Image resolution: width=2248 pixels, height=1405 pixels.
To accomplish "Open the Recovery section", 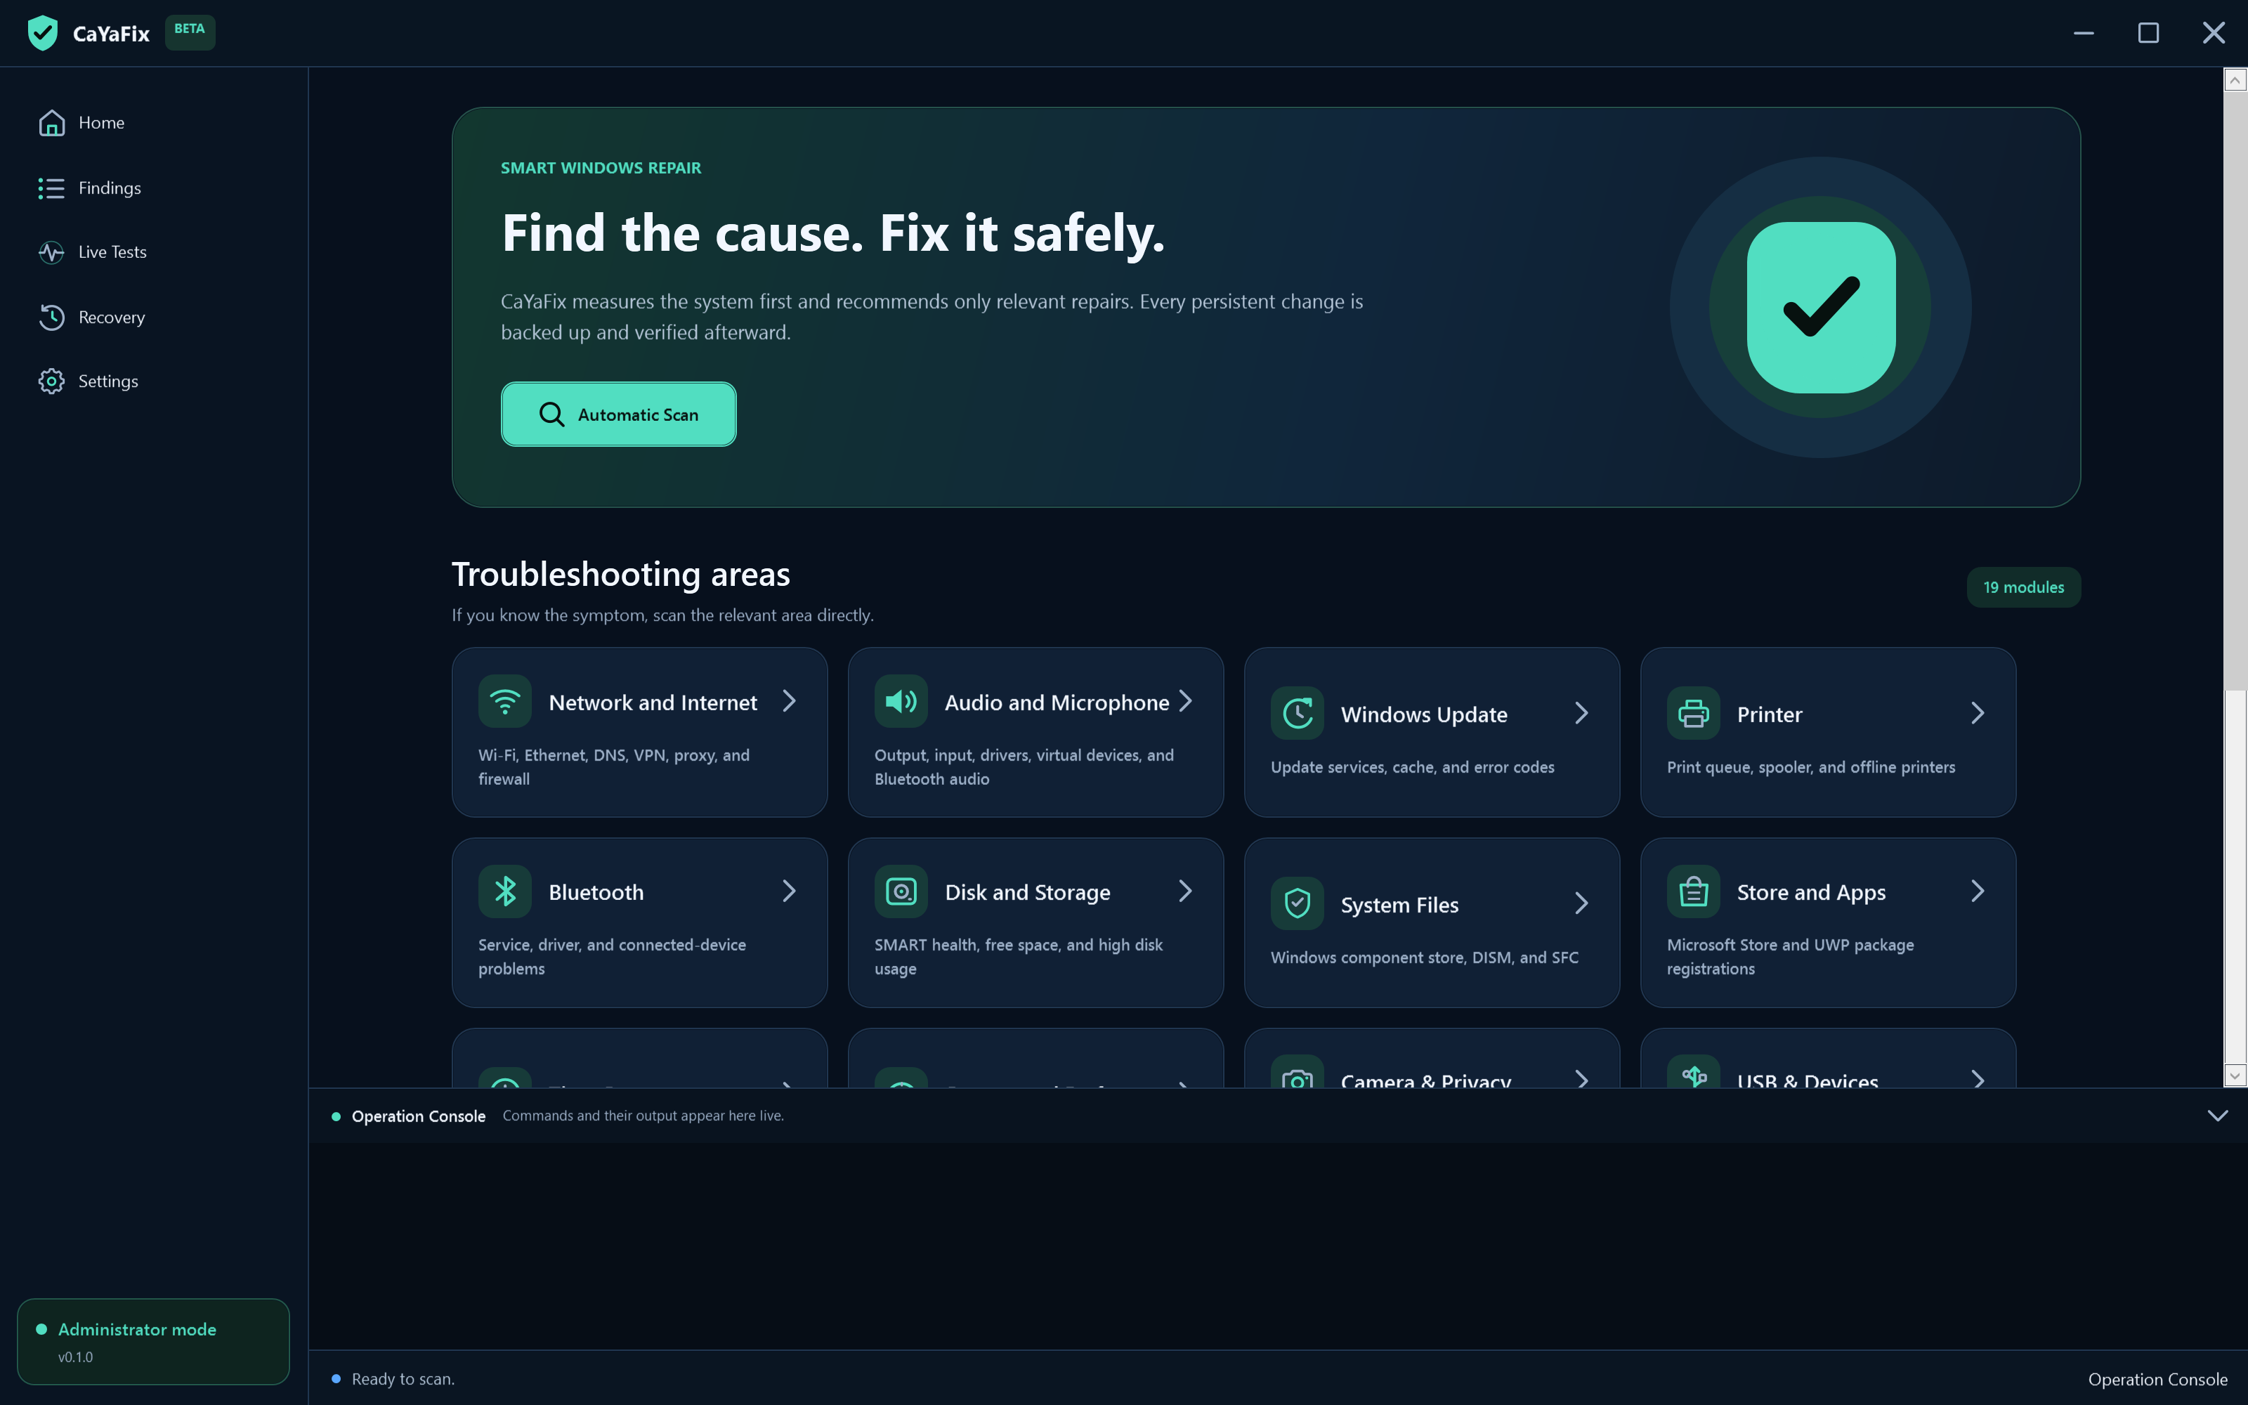I will [x=155, y=317].
